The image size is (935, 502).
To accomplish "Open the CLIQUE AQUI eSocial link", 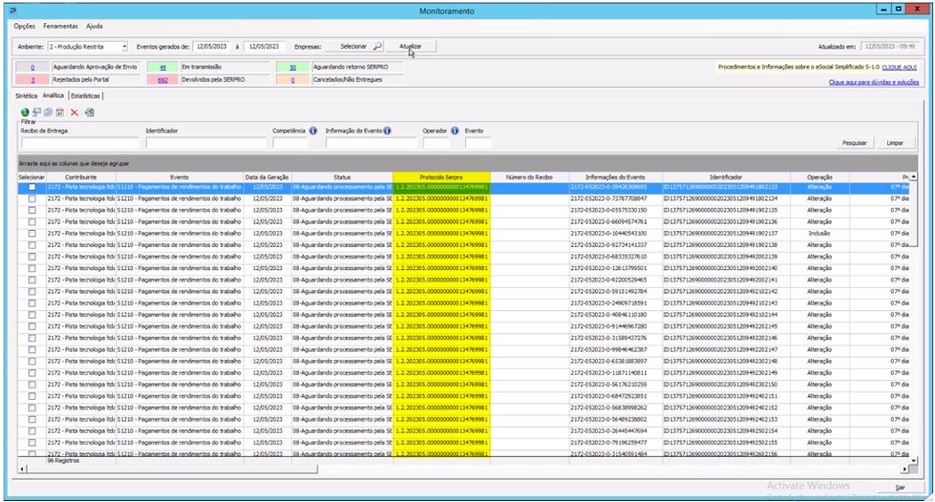I will click(x=899, y=68).
